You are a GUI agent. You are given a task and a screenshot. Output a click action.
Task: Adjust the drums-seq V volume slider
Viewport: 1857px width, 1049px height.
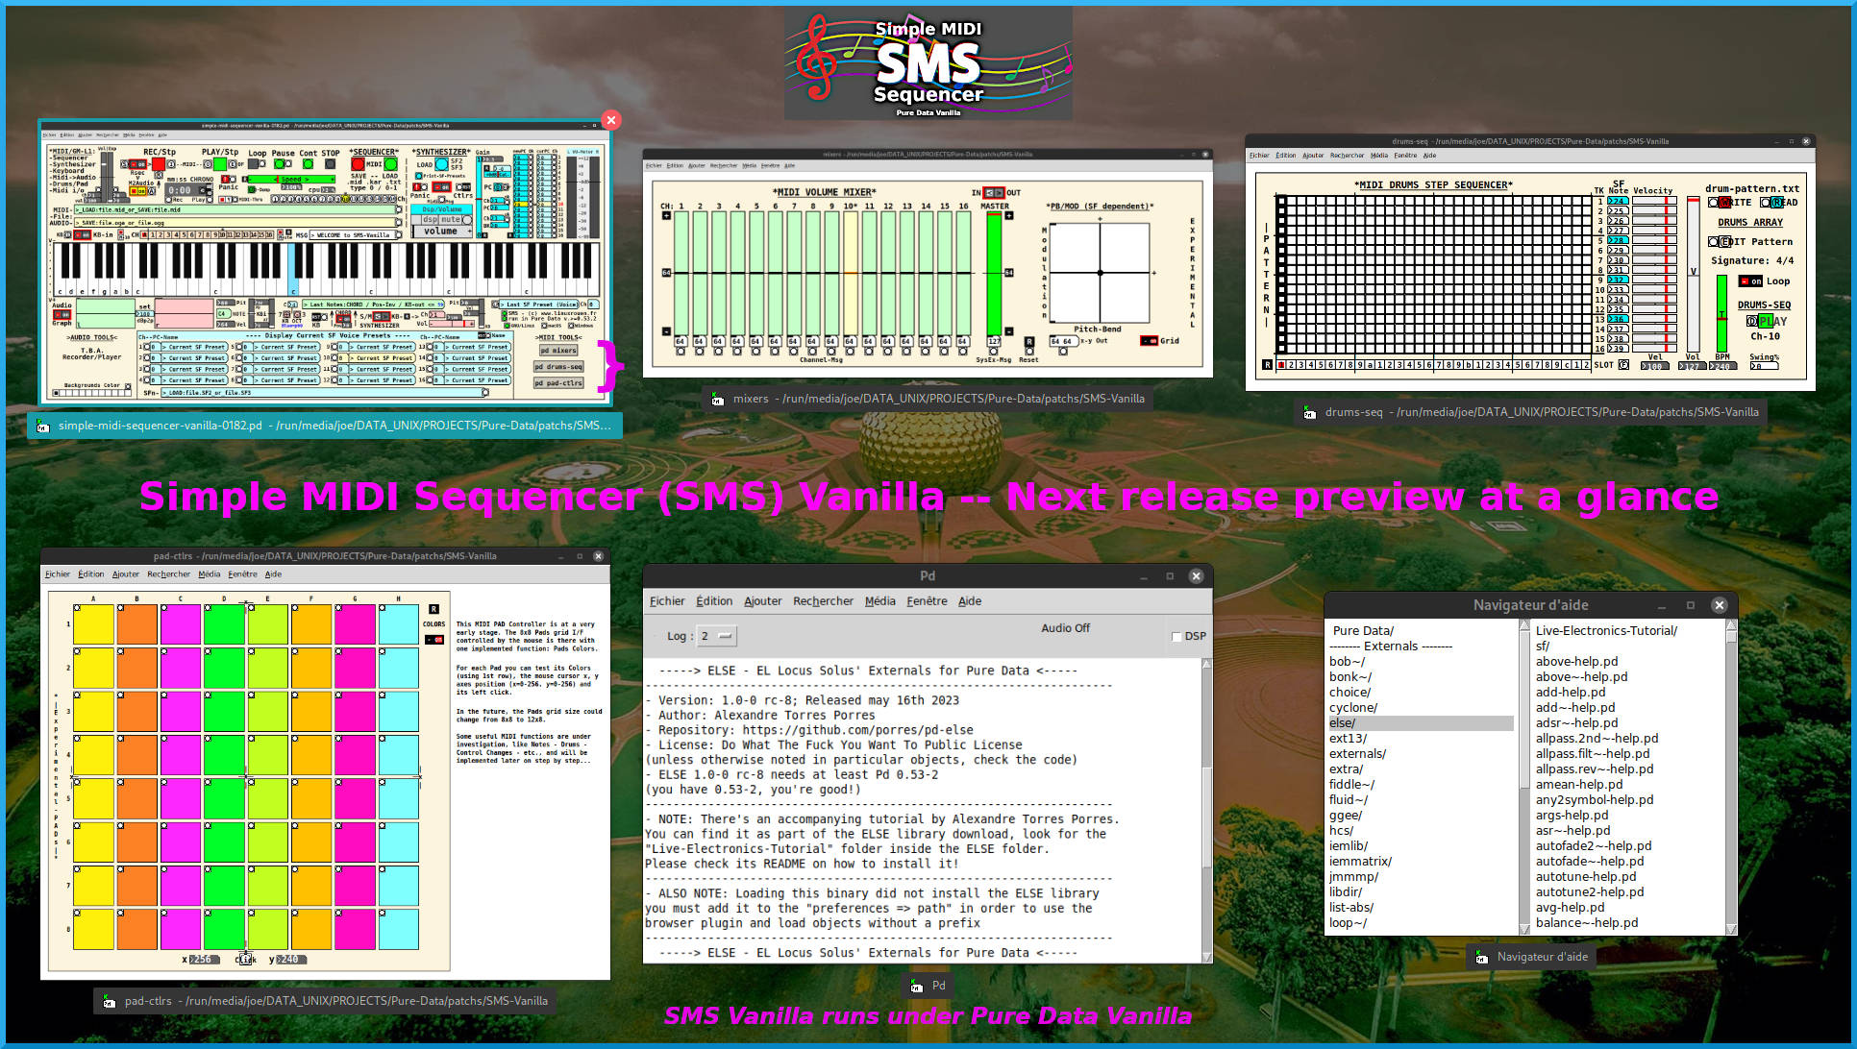point(1694,274)
